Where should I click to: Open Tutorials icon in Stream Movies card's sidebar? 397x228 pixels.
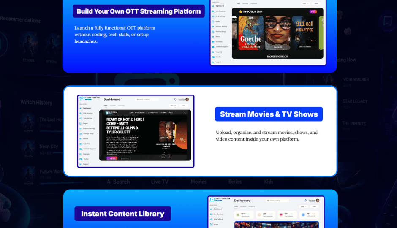[x=81, y=144]
